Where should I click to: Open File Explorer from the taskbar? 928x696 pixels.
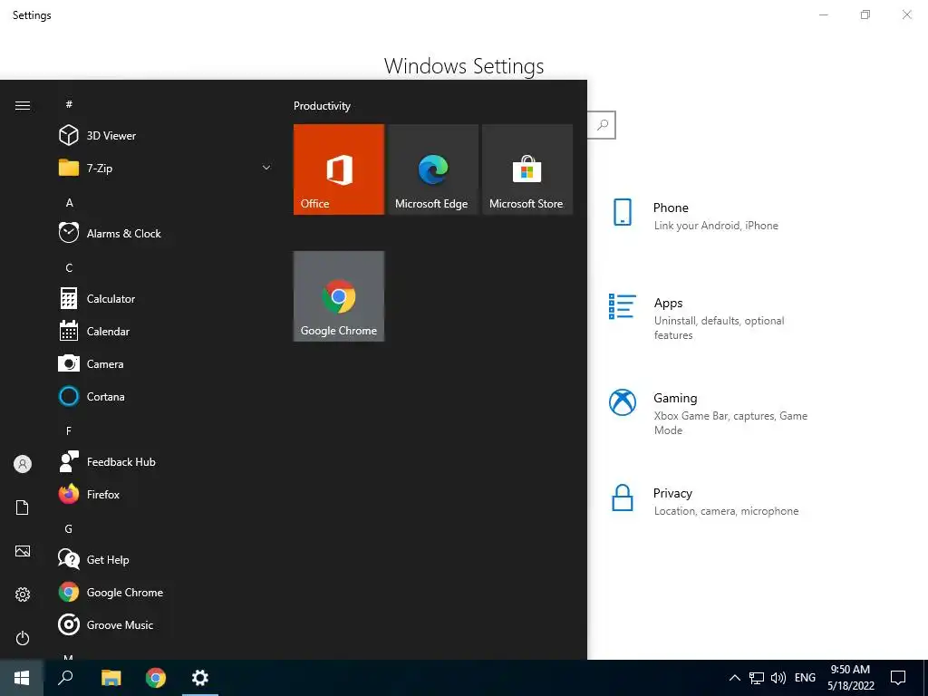coord(111,678)
